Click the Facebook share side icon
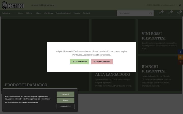 click(180, 52)
